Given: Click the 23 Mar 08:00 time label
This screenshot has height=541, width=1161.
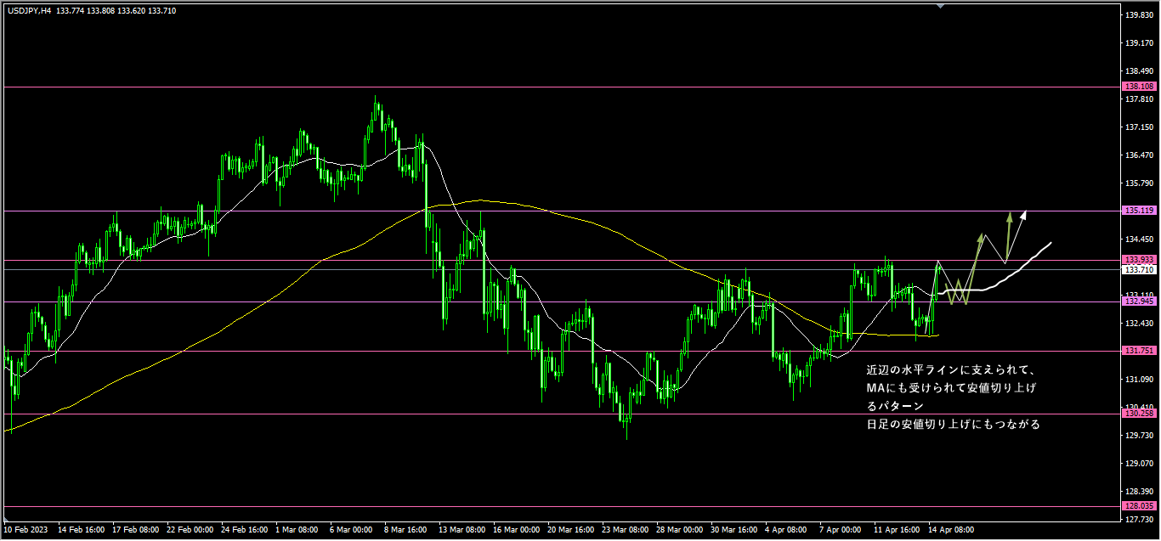Looking at the screenshot, I should point(627,530).
